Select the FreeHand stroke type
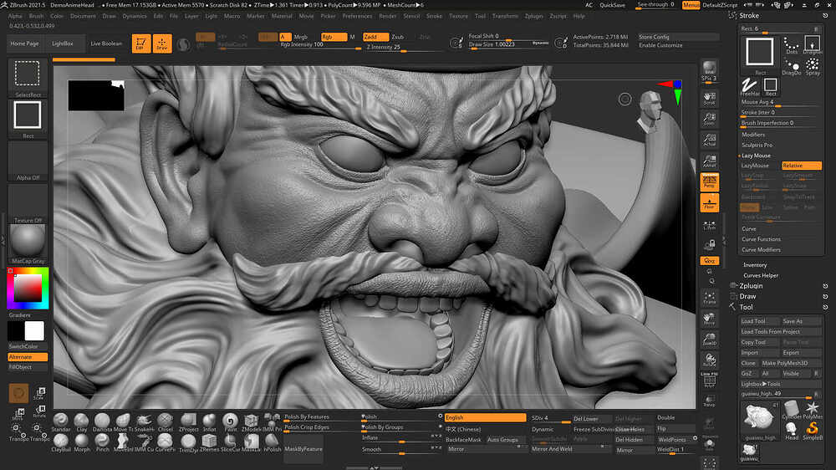The image size is (836, 470). 750,86
